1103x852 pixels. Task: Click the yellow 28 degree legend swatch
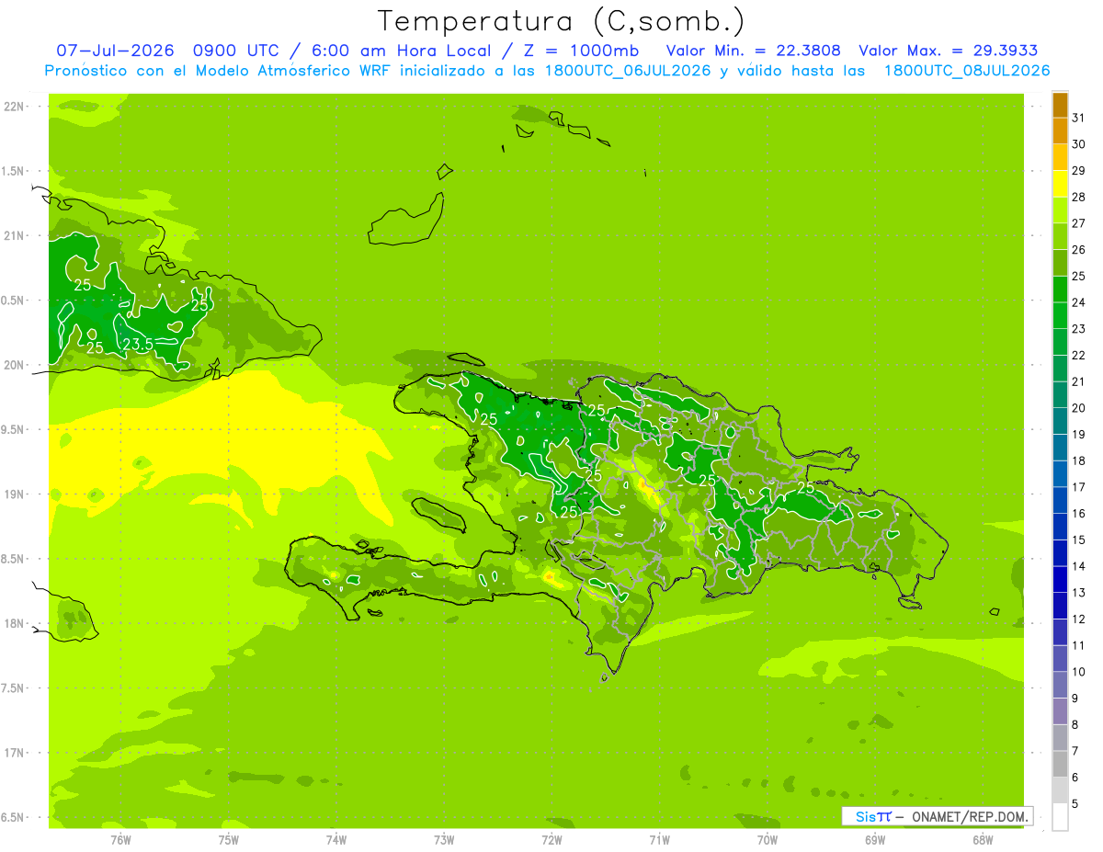(1060, 184)
